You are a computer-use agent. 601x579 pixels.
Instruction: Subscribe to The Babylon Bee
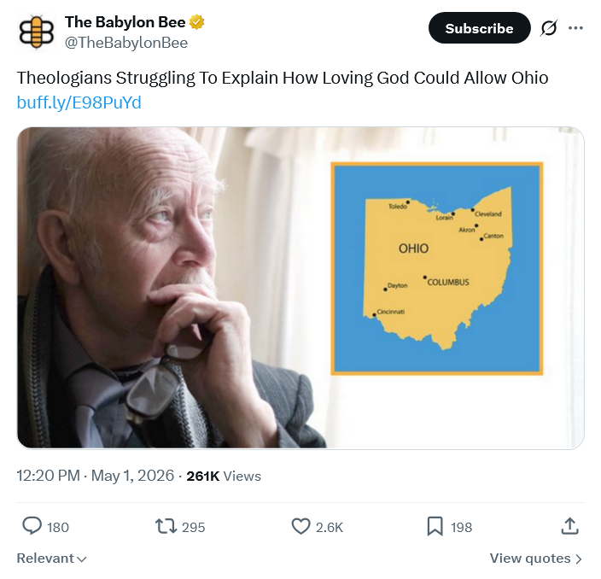[480, 28]
